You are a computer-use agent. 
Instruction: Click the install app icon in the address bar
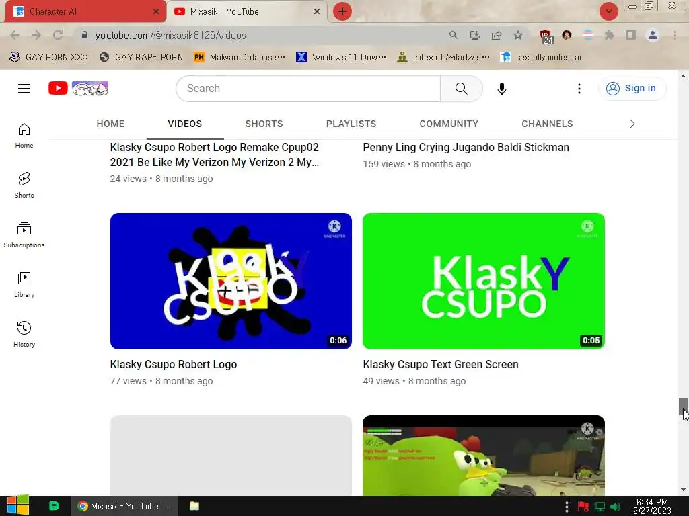click(x=474, y=35)
